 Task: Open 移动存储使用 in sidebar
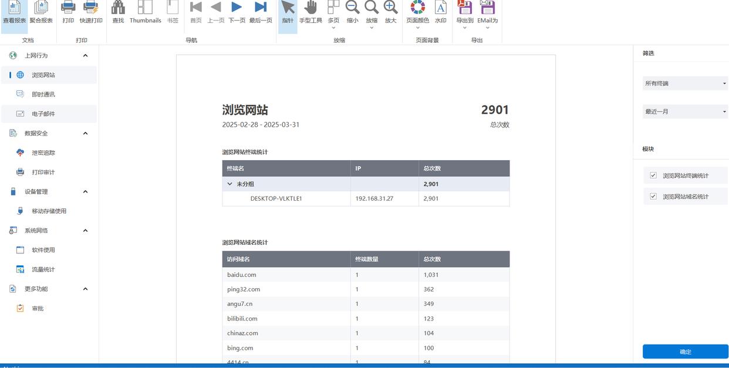(49, 211)
